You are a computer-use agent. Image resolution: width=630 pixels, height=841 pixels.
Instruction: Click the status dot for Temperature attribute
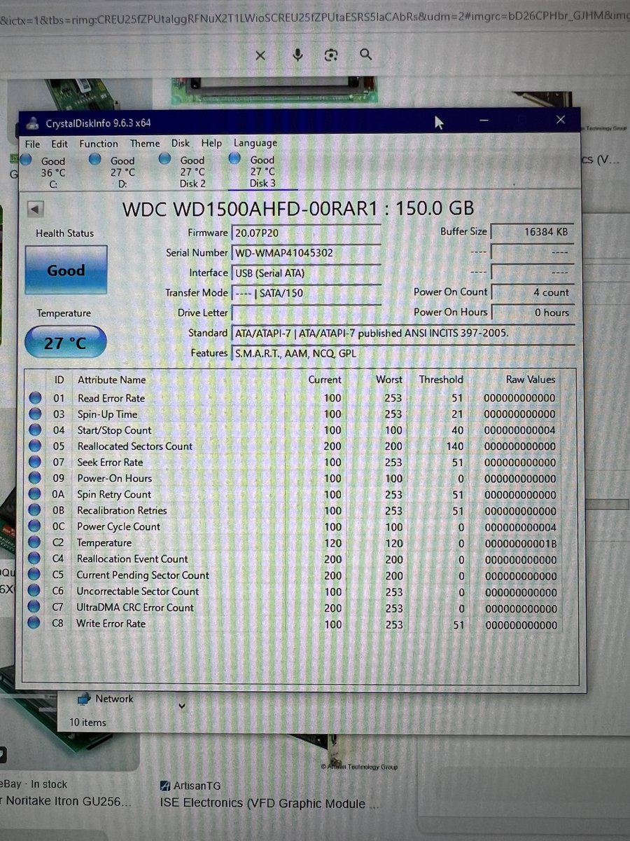click(x=34, y=543)
